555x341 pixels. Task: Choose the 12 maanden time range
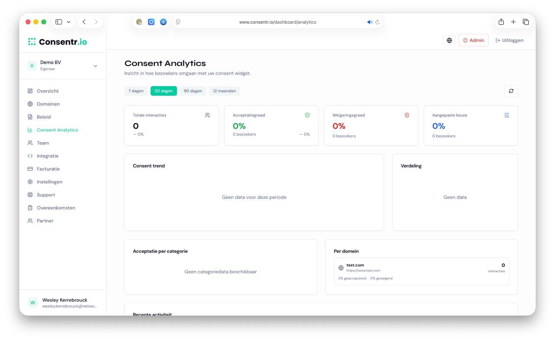(224, 91)
